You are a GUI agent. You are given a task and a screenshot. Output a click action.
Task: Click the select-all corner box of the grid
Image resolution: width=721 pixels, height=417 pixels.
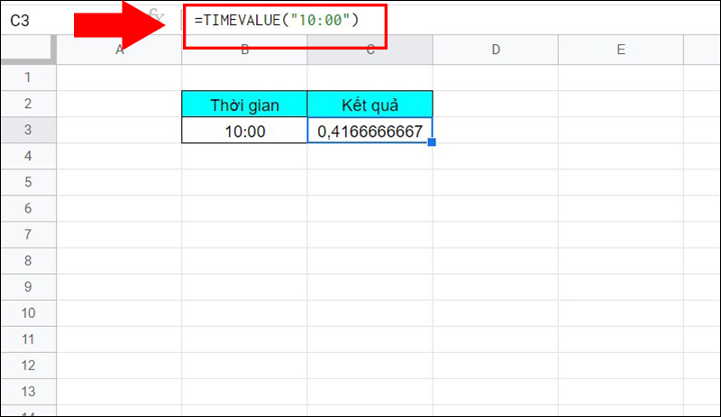(x=28, y=50)
